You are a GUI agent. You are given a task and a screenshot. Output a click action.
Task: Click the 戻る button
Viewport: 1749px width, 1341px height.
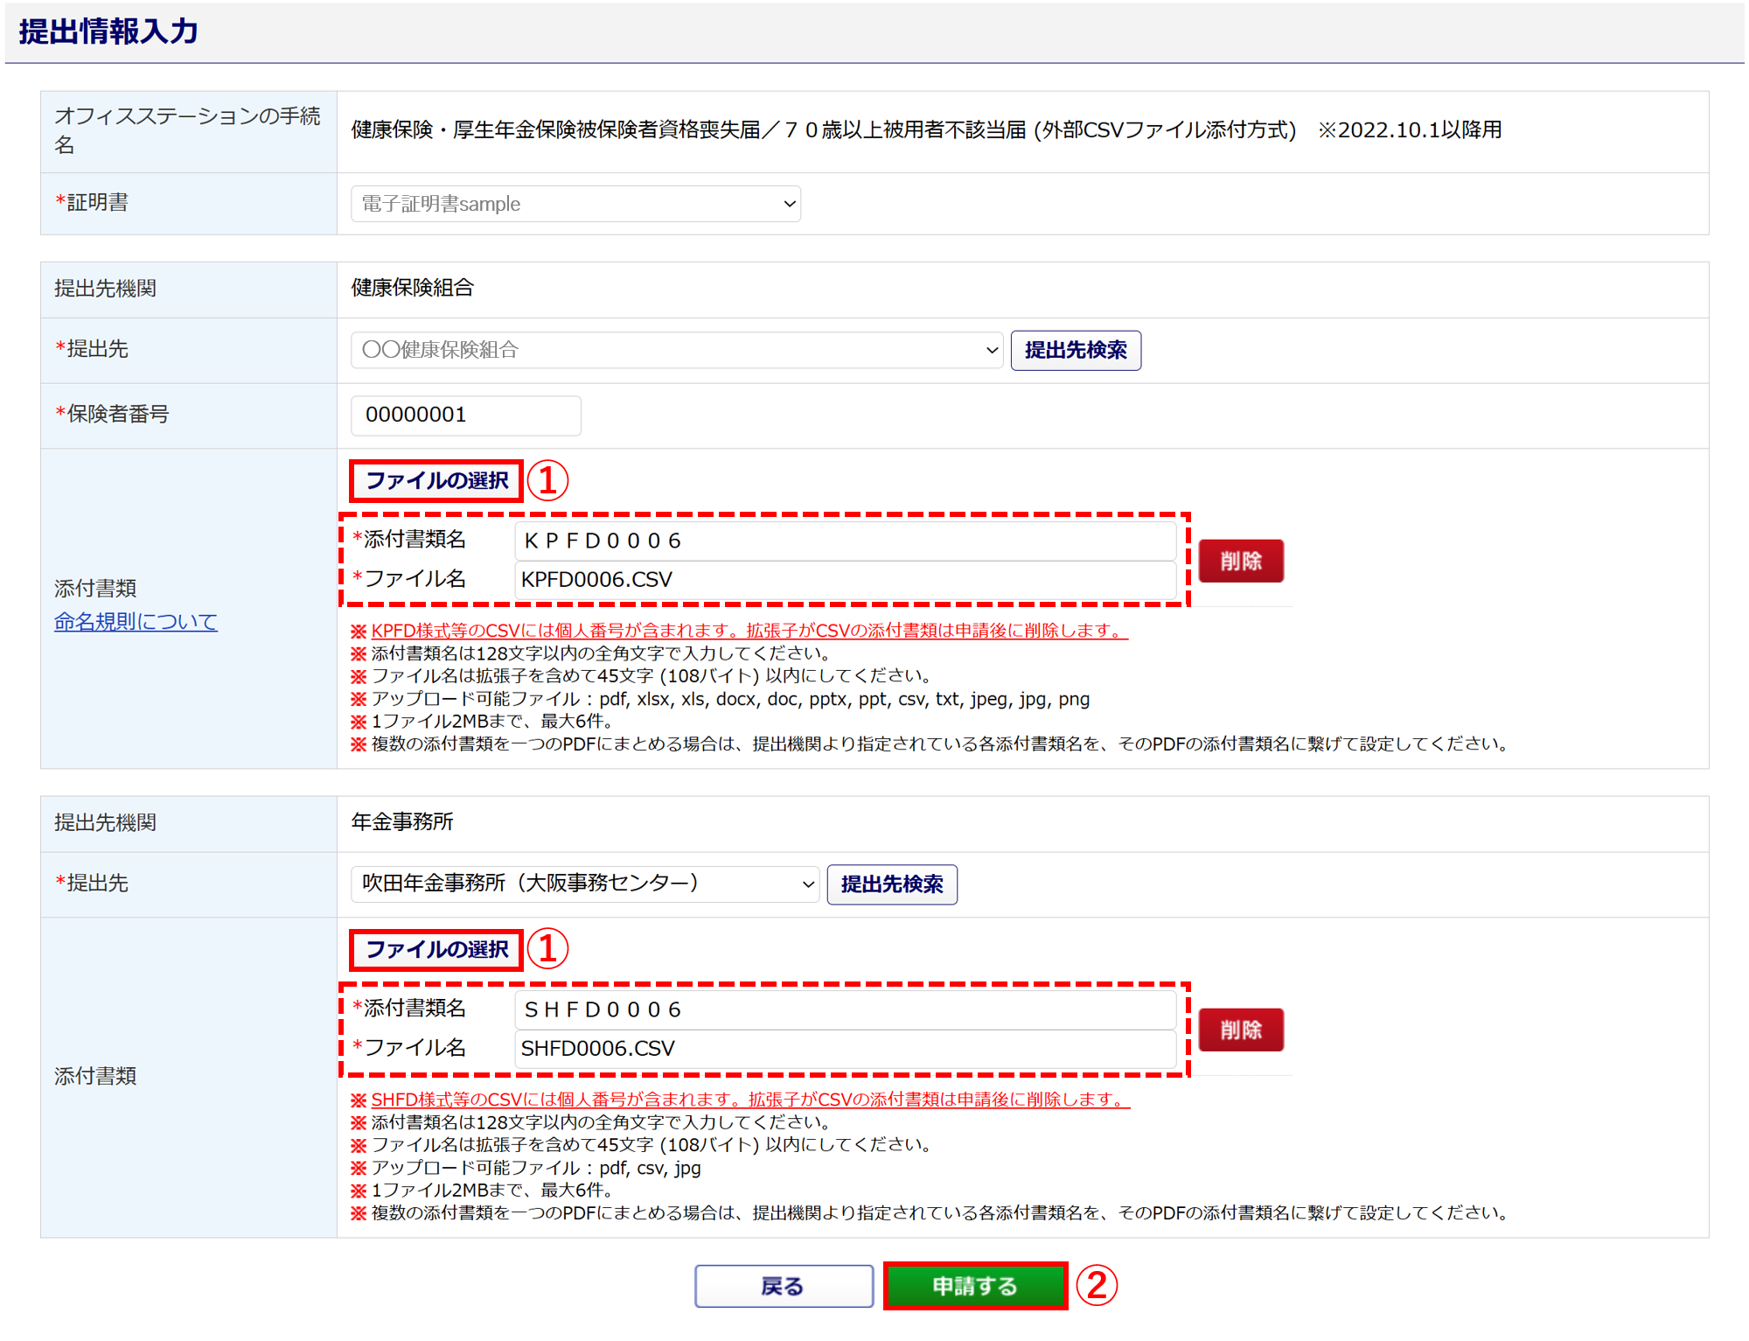(x=784, y=1286)
